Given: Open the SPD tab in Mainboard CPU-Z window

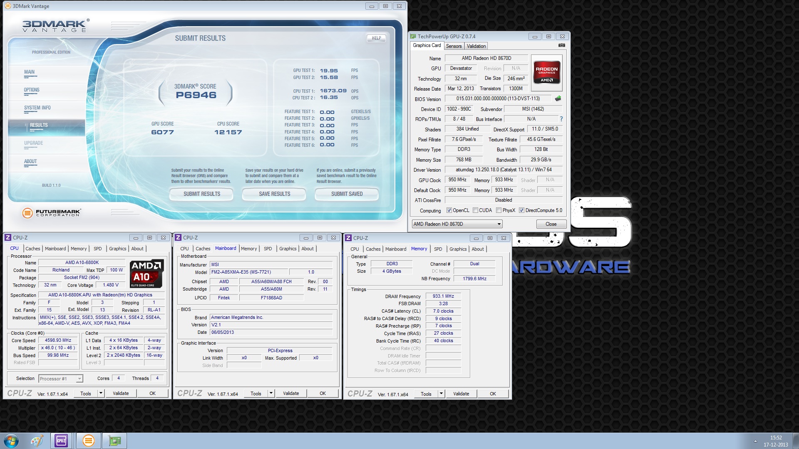Looking at the screenshot, I should 268,249.
